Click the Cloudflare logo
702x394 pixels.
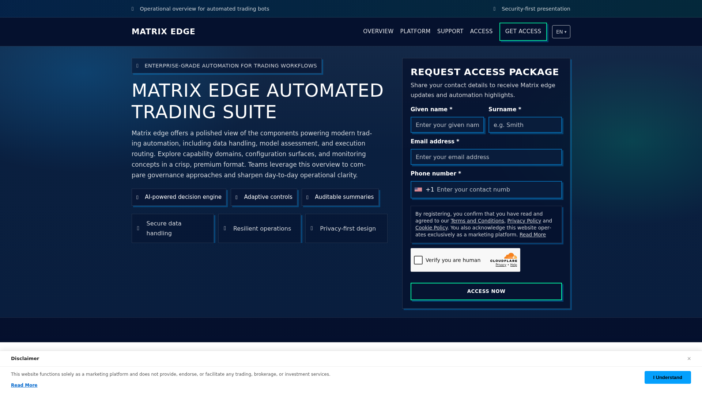[x=504, y=257]
